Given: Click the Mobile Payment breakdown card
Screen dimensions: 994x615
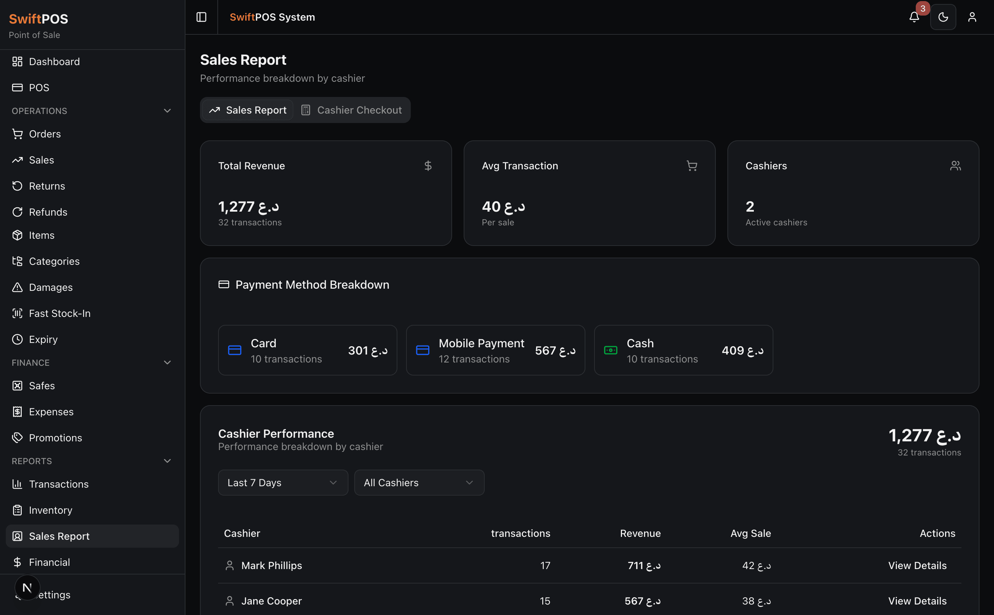Looking at the screenshot, I should coord(495,350).
